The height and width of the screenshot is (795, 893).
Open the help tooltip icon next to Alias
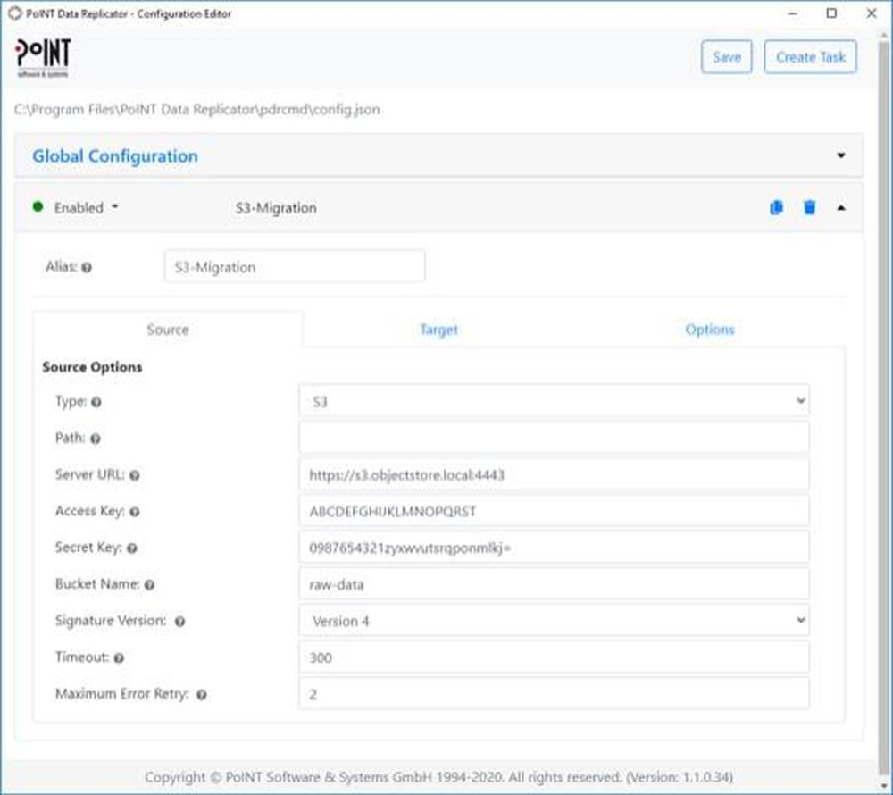point(87,267)
